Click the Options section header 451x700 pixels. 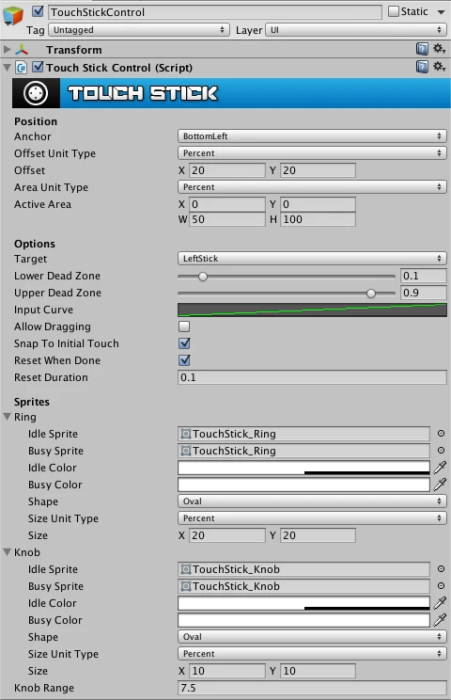coord(35,244)
